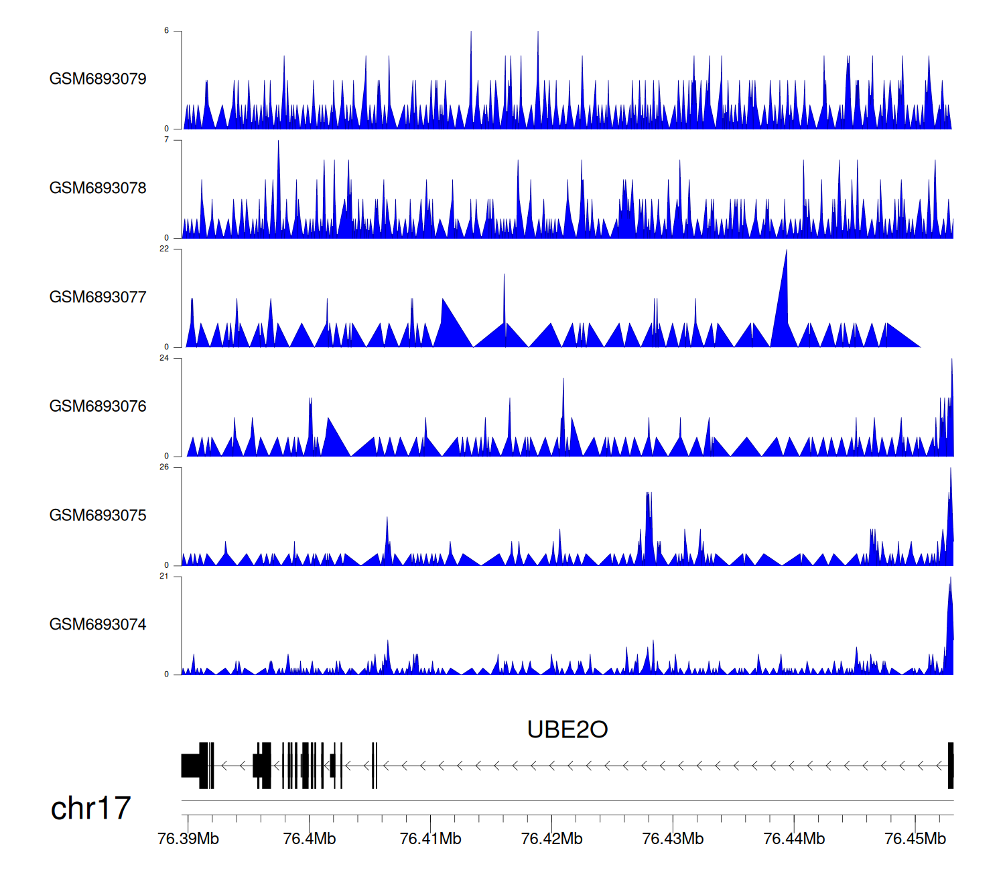Click the large leftmost UBE2O exon block
This screenshot has height=885, width=1005.
pos(191,766)
